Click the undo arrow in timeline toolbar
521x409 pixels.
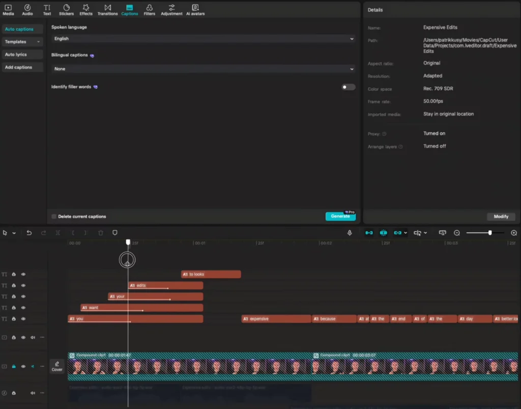(29, 233)
